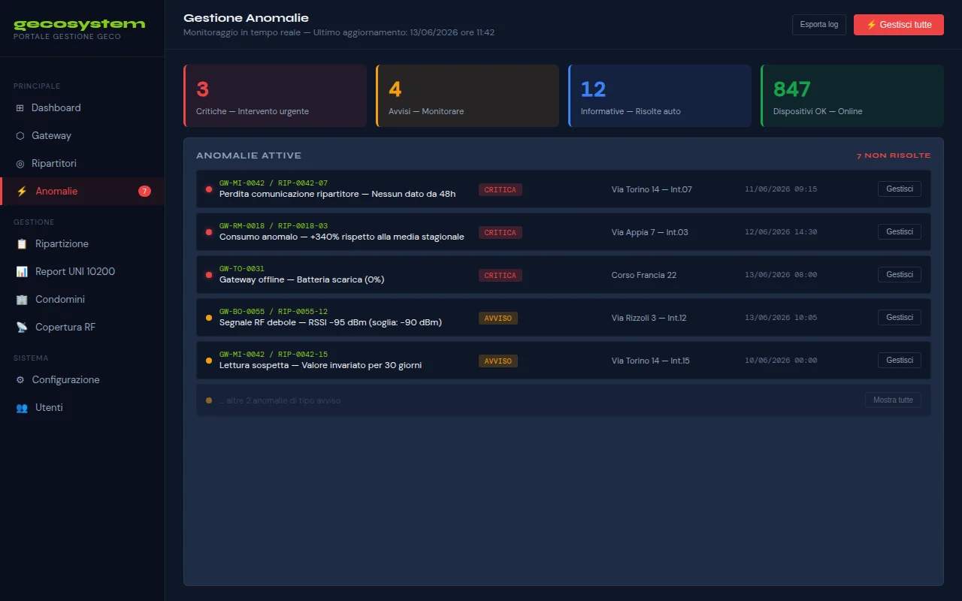Image resolution: width=962 pixels, height=601 pixels.
Task: Click orange status dot of GW-BO-0055 row
Action: (x=209, y=318)
